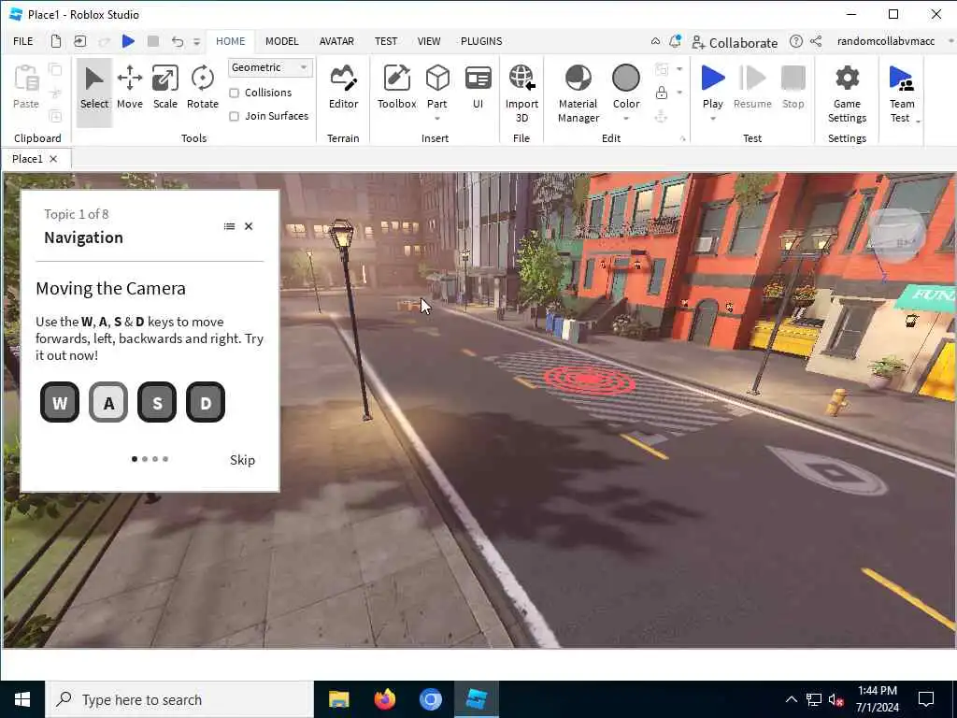Click the D key tutorial button

tap(206, 402)
